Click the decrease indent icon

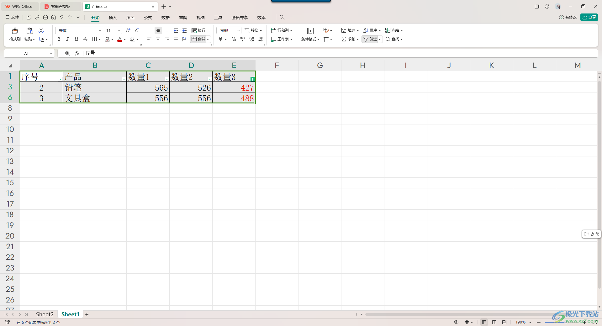[176, 30]
